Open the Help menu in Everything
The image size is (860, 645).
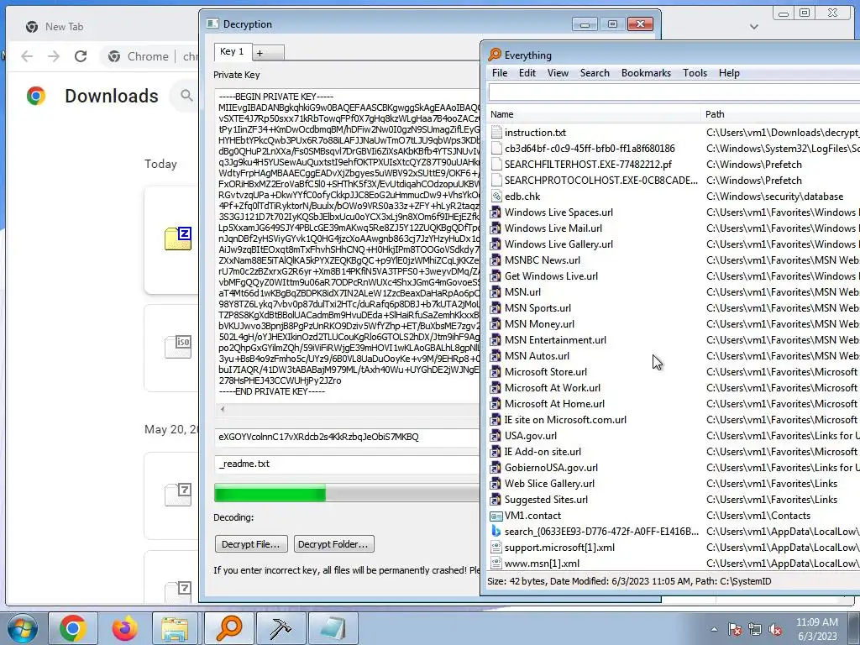coord(729,73)
